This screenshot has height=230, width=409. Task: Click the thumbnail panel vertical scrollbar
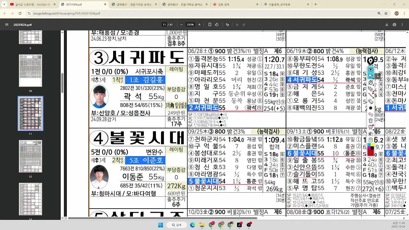[x=62, y=83]
